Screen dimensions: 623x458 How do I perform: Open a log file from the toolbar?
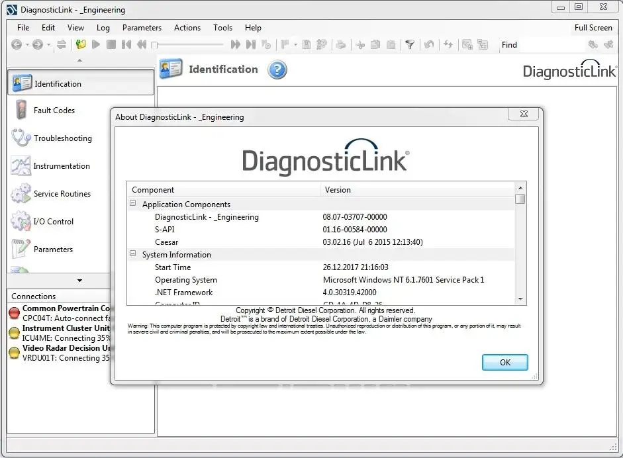coord(81,44)
